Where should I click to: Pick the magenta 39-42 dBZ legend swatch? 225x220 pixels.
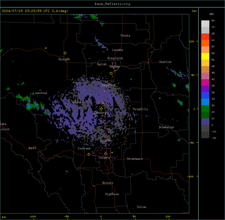tap(205, 83)
